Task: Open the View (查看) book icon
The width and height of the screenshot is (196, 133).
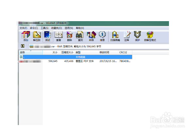Action: [58, 36]
